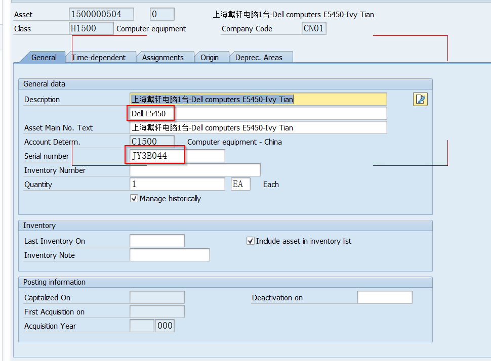Image resolution: width=491 pixels, height=361 pixels.
Task: Click the empty Inventory Number field
Action: point(195,170)
